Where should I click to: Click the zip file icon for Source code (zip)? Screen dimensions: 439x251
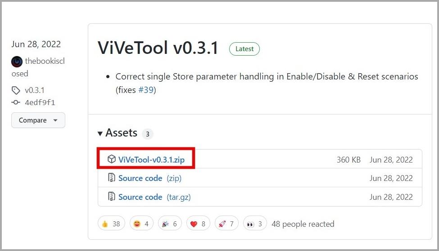pyautogui.click(x=111, y=177)
